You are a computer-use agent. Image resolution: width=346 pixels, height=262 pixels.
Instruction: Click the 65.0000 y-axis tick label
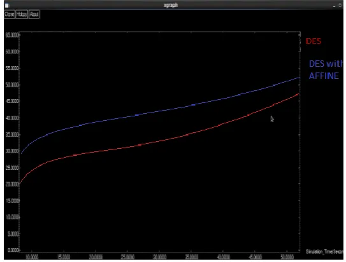point(12,35)
